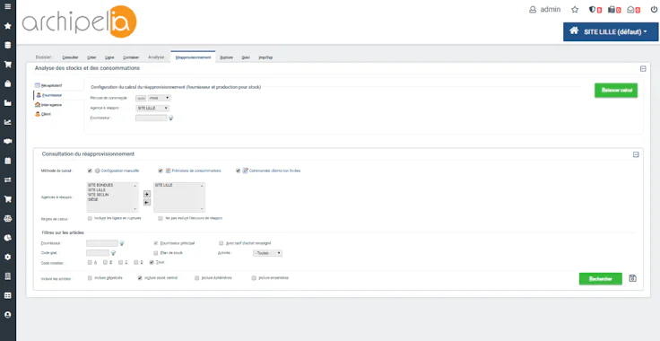Open the hamburger menu in the sidebar
Viewport: 660px width, 341px height.
pos(7,7)
